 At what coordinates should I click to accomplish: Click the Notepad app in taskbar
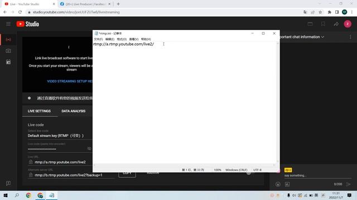pyautogui.click(x=52, y=195)
